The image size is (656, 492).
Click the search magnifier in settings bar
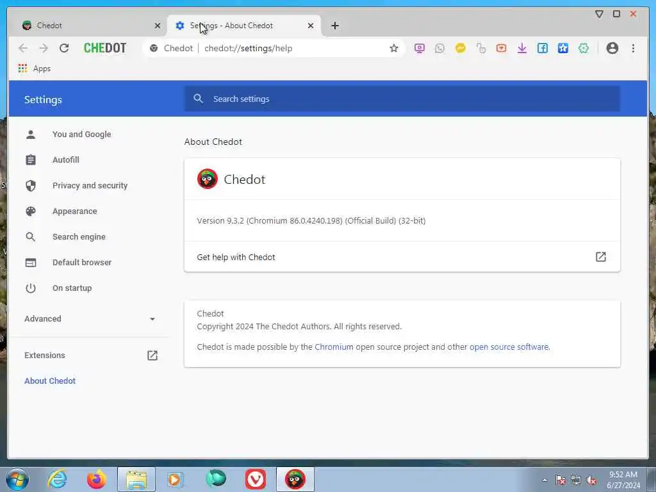pyautogui.click(x=199, y=99)
